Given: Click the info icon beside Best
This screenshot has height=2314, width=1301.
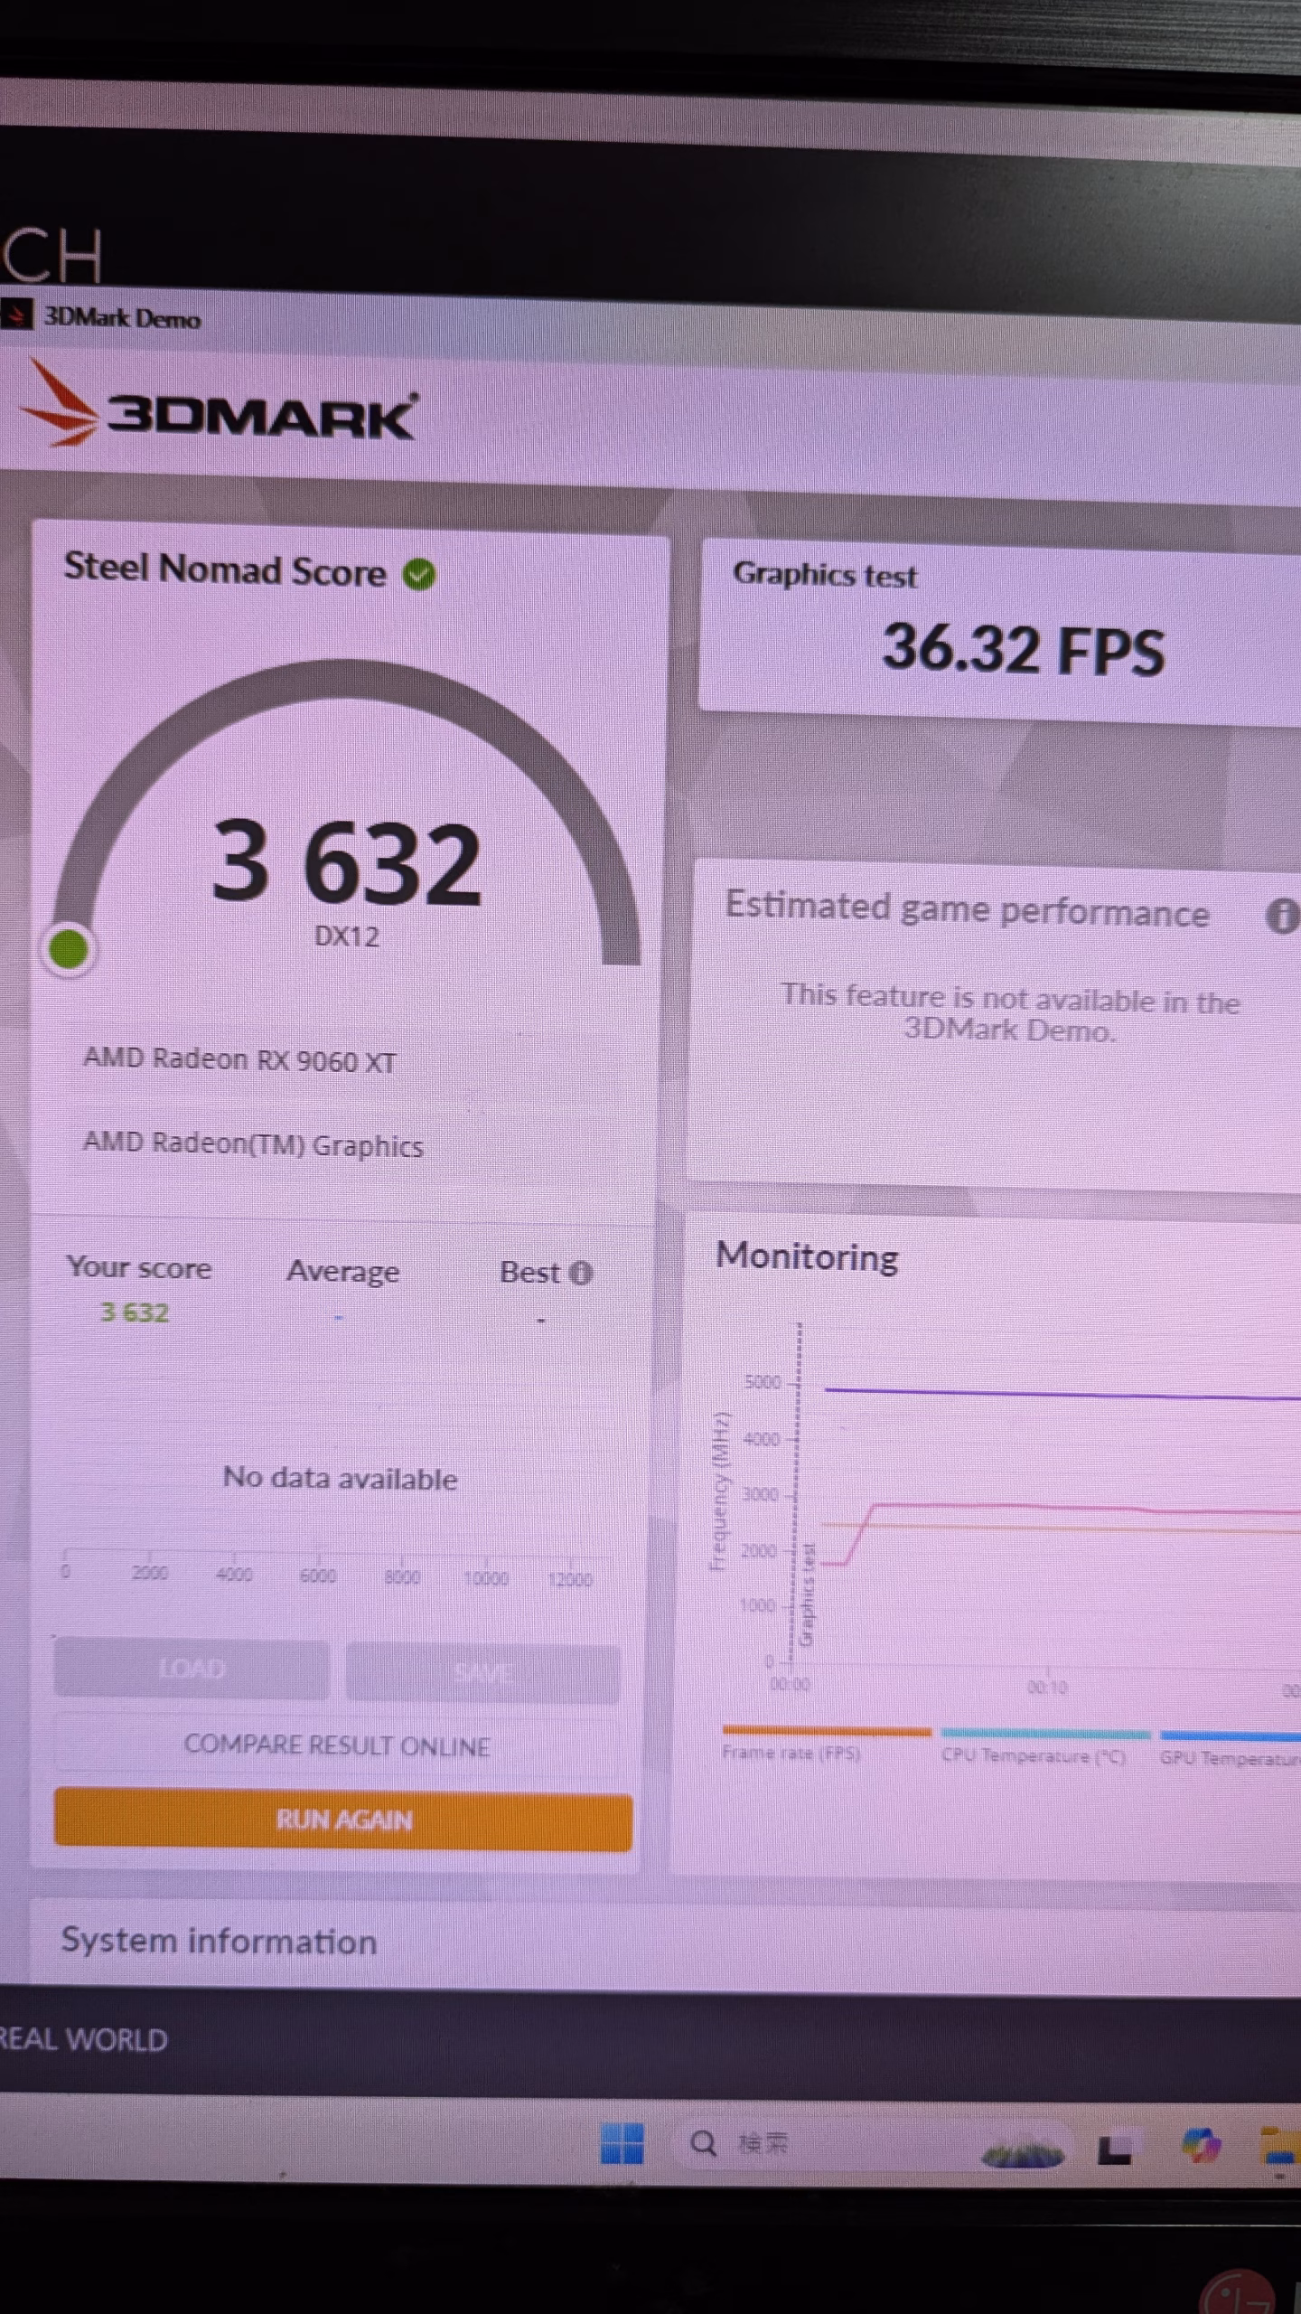Looking at the screenshot, I should [581, 1273].
